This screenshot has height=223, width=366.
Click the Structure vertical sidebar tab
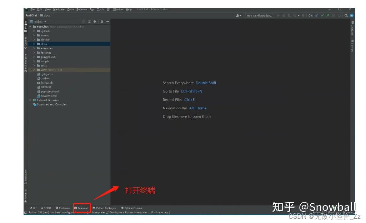[25, 177]
